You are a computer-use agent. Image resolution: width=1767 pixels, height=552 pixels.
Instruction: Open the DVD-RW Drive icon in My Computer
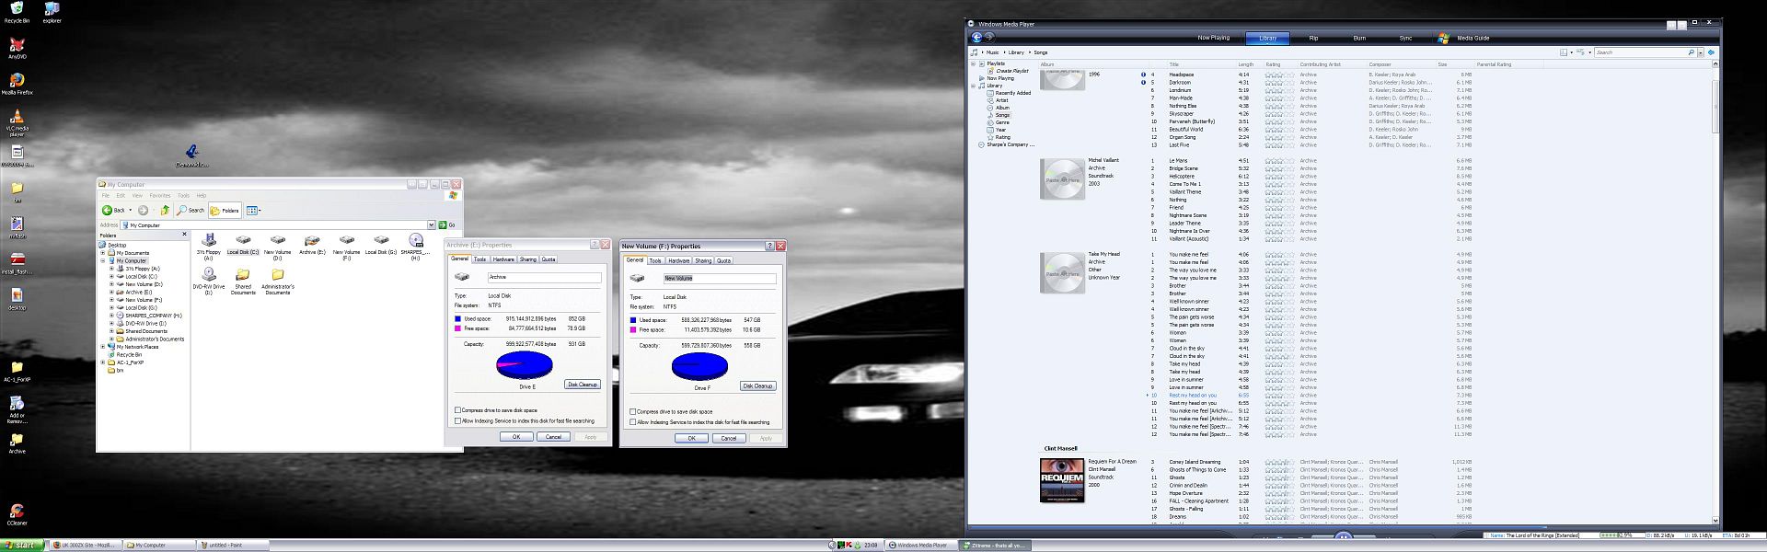209,275
